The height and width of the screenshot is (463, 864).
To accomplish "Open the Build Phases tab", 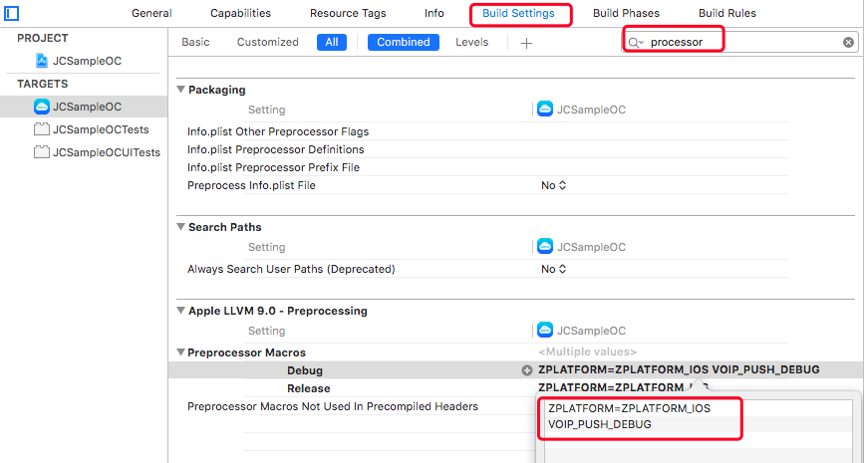I will (626, 13).
